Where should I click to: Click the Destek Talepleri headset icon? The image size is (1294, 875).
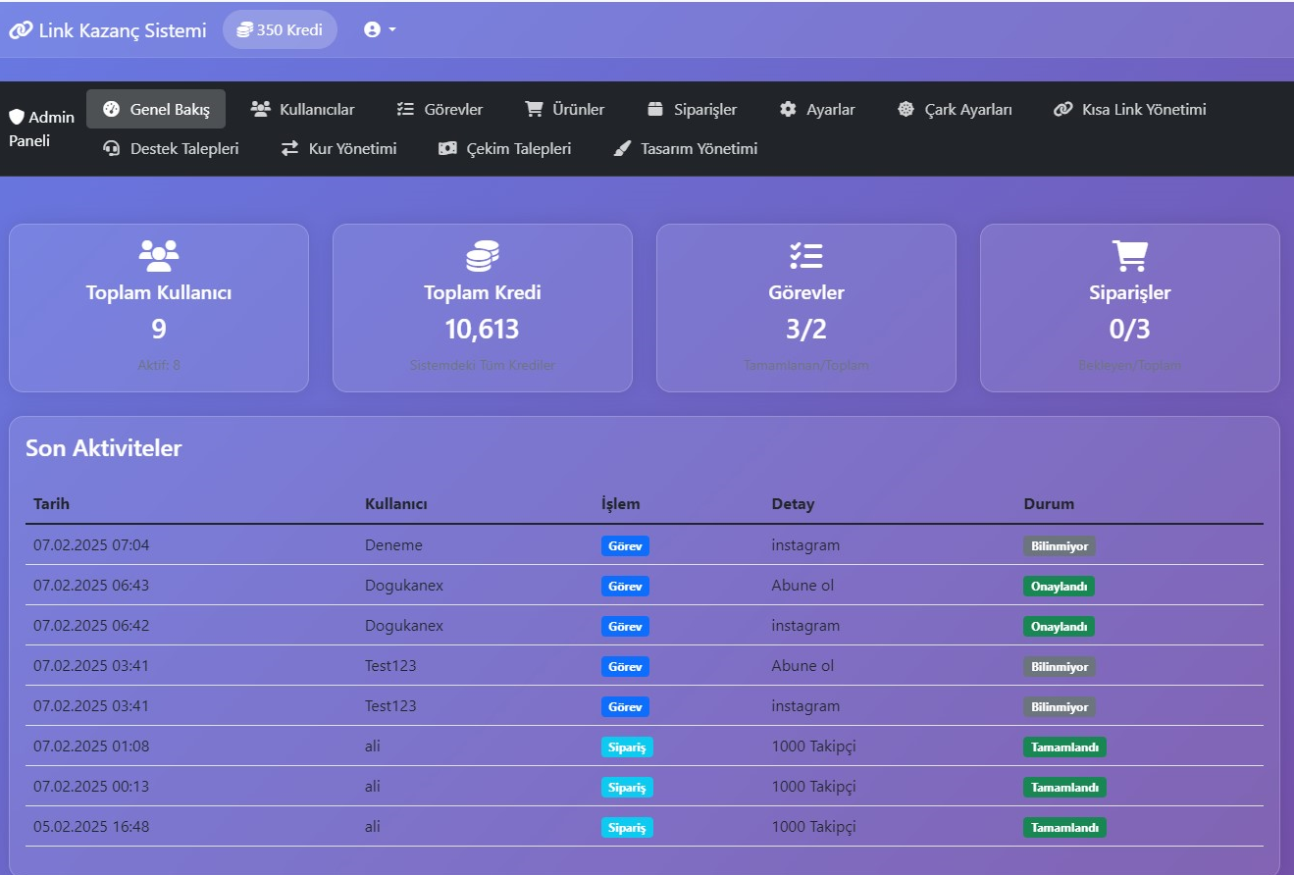(112, 149)
